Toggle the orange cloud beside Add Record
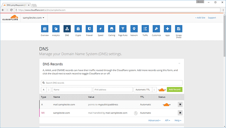 [162, 90]
